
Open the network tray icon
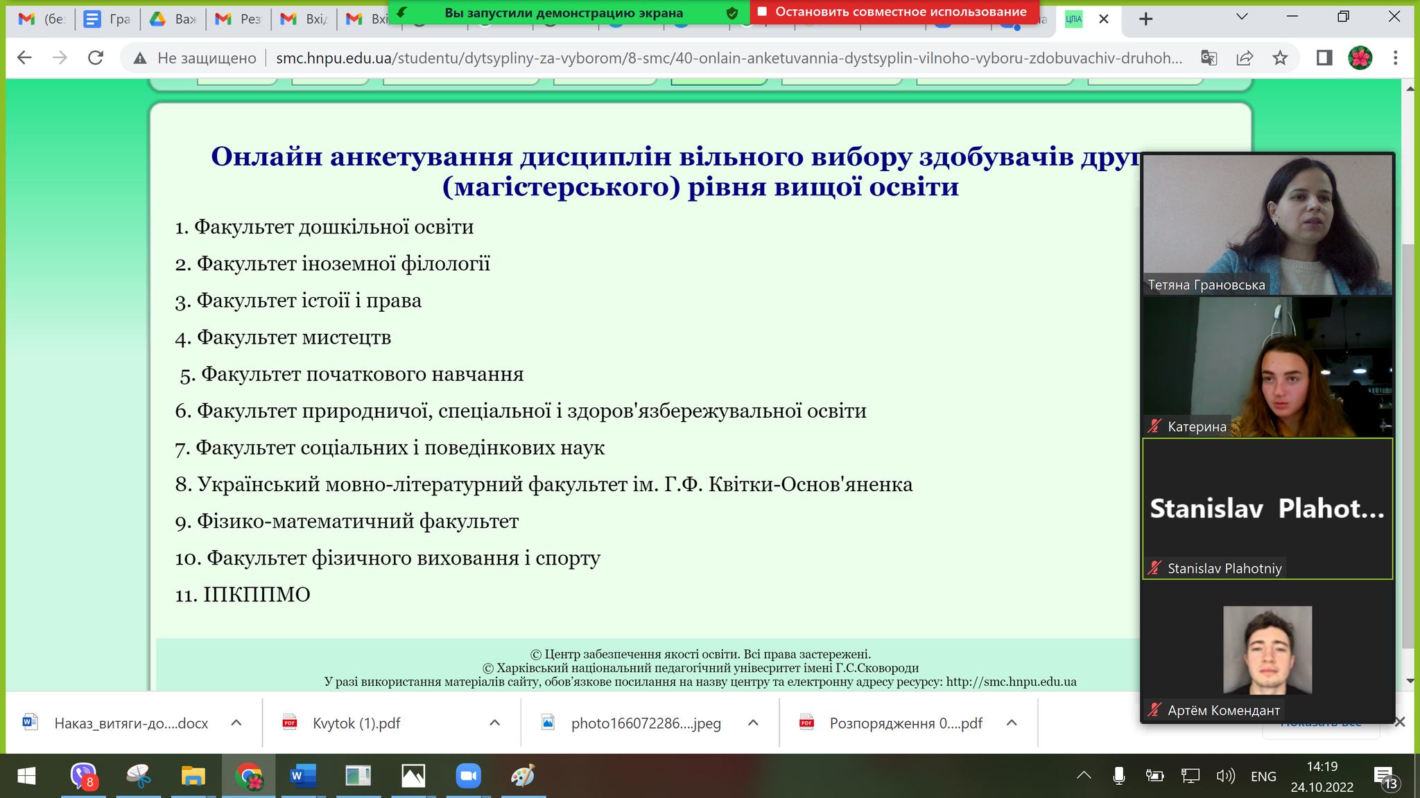click(1190, 776)
